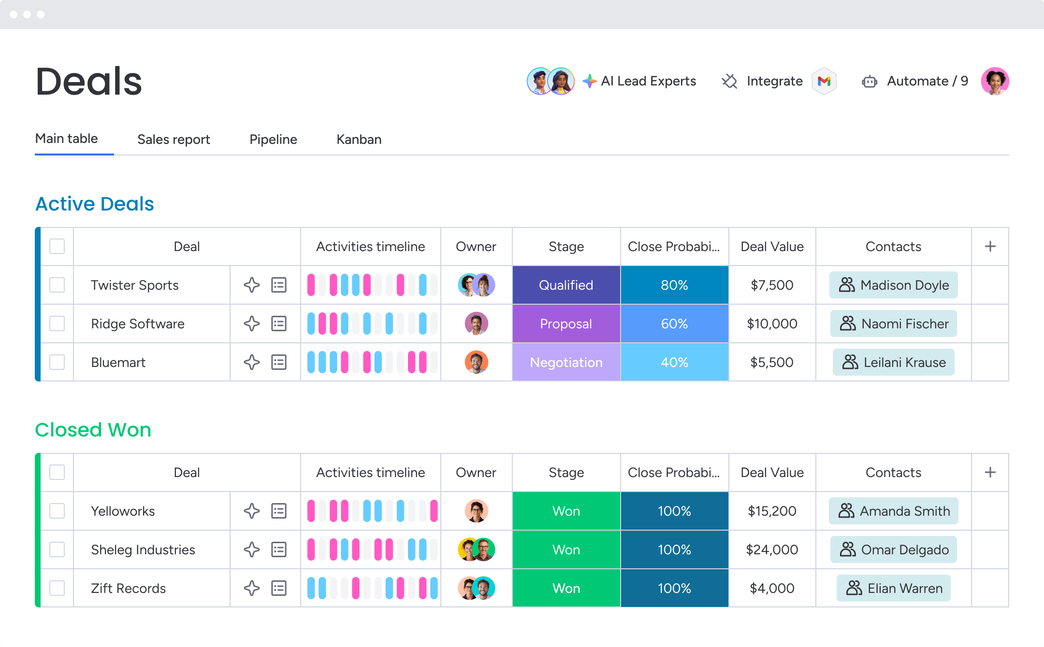
Task: Click the Integrate plug icon
Action: 729,81
